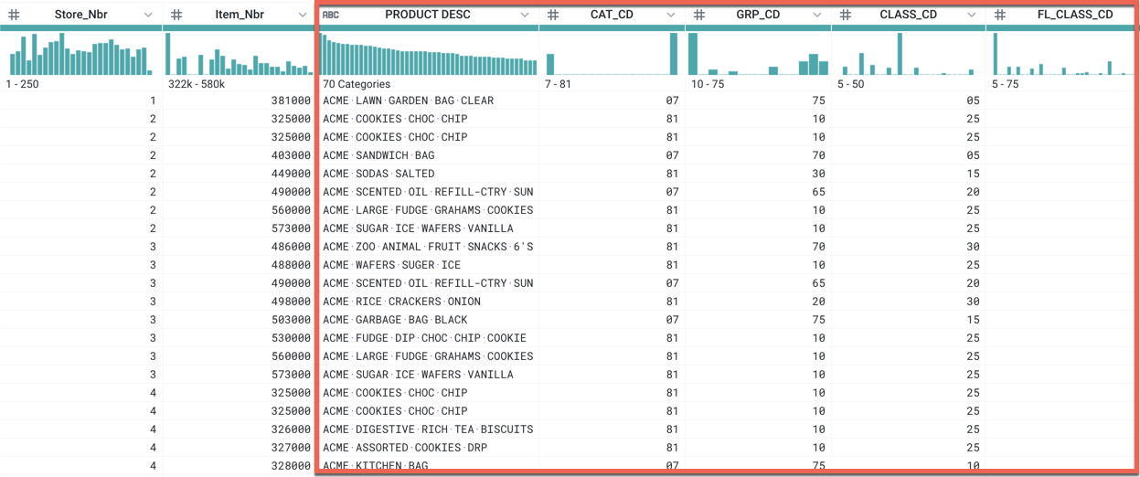Click the number type icon for CLASS_CD
Image resolution: width=1140 pixels, height=477 pixels.
pos(846,16)
